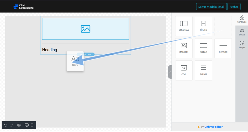The image size is (248, 132).
Task: Switch to mobile view mode
Action: (32, 125)
